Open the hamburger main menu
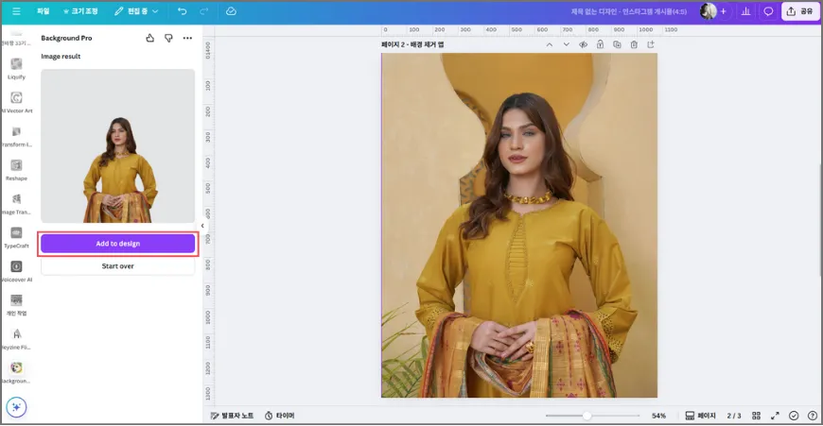Viewport: 823px width, 426px height. (16, 11)
